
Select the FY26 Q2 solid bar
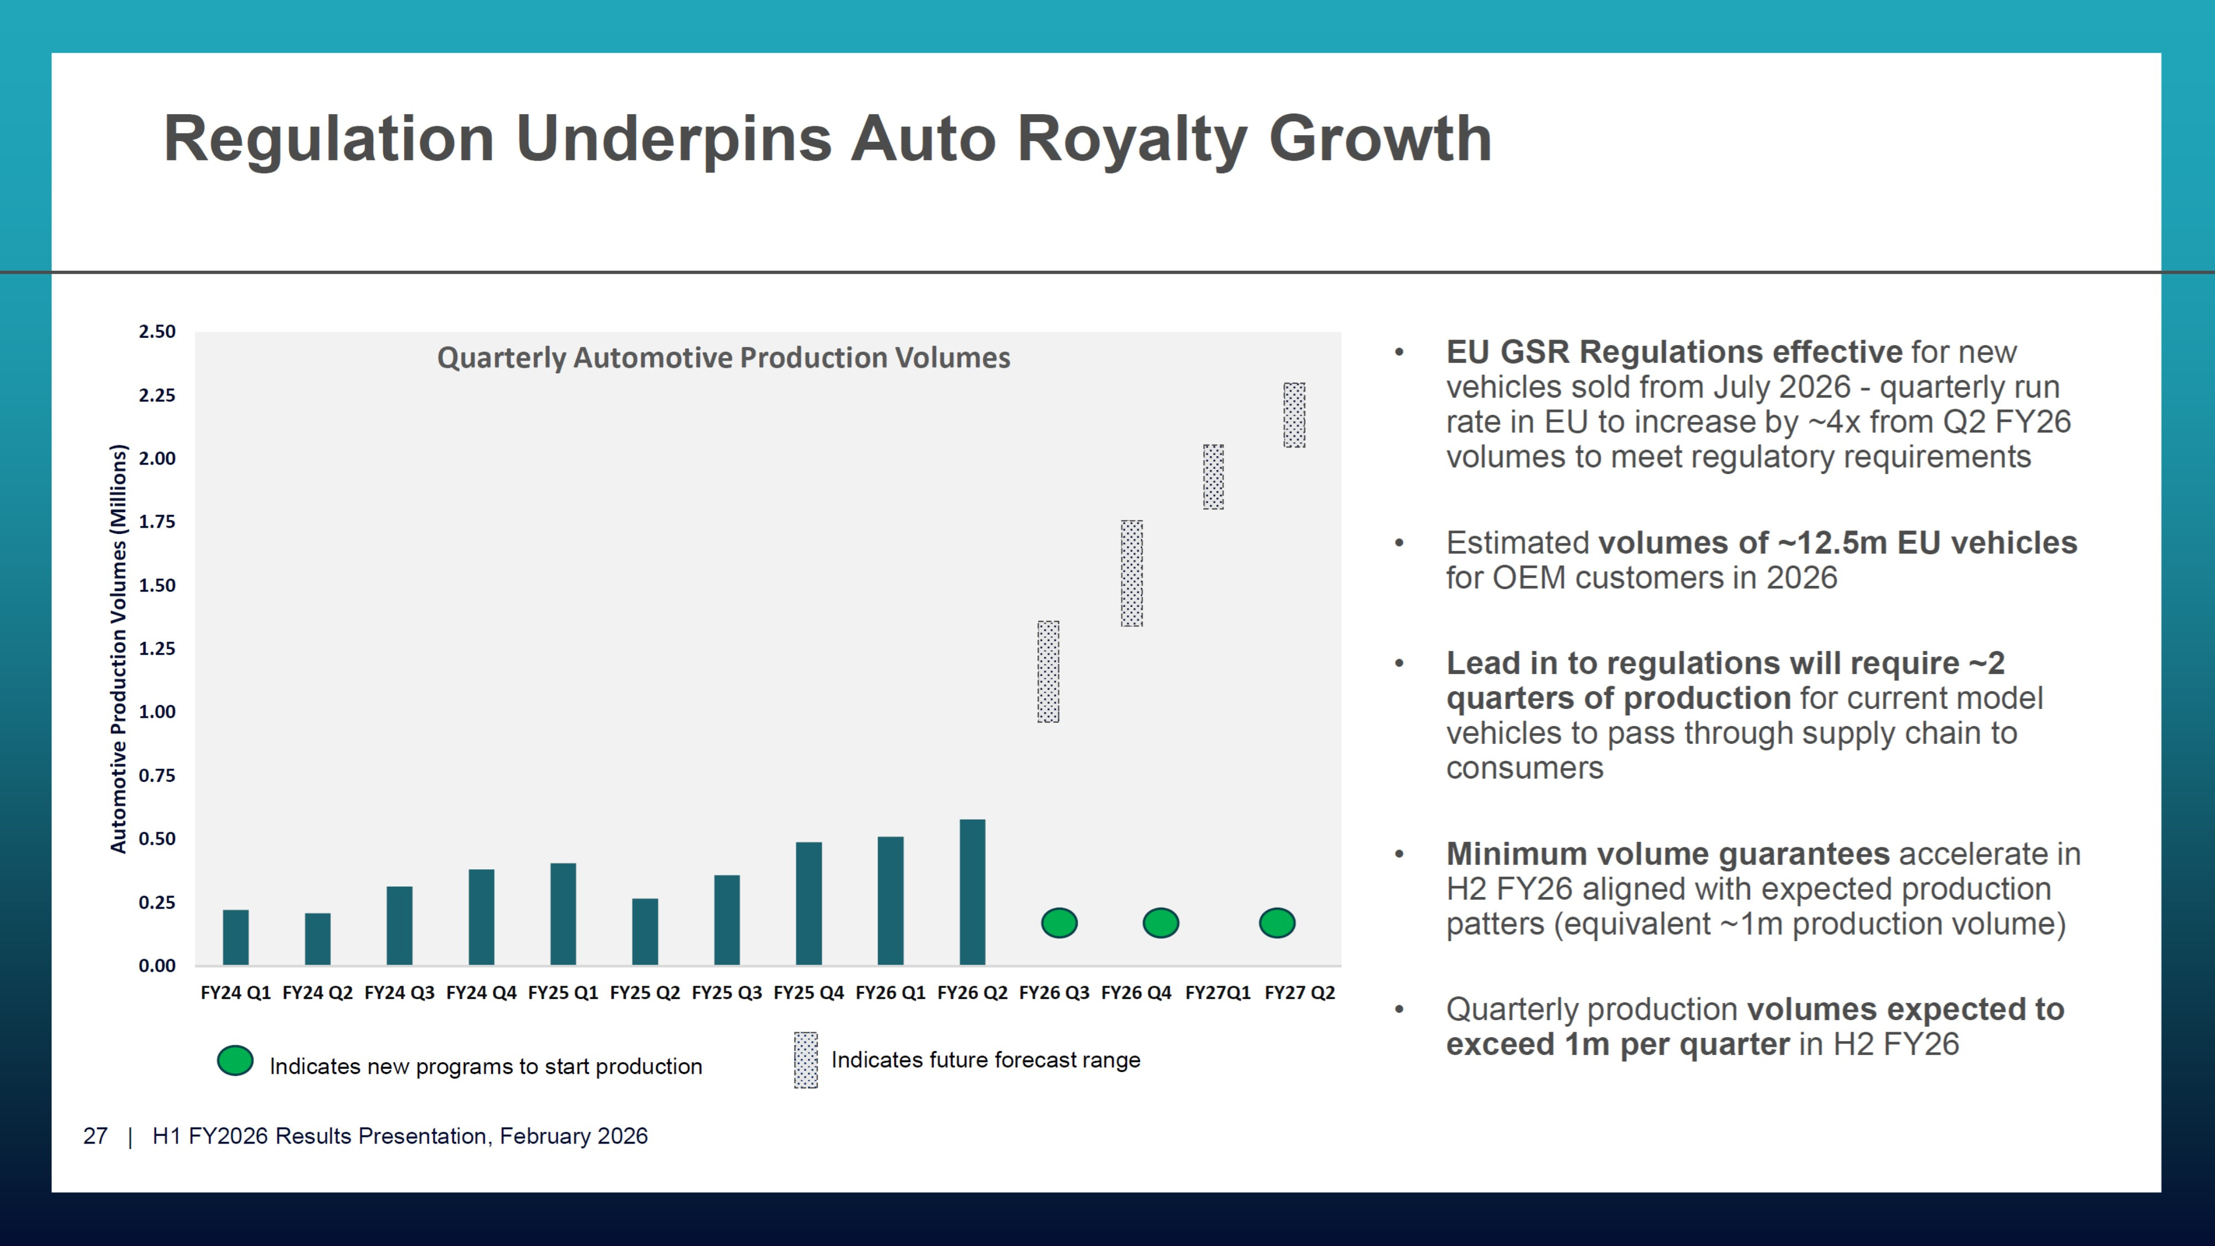click(x=972, y=892)
